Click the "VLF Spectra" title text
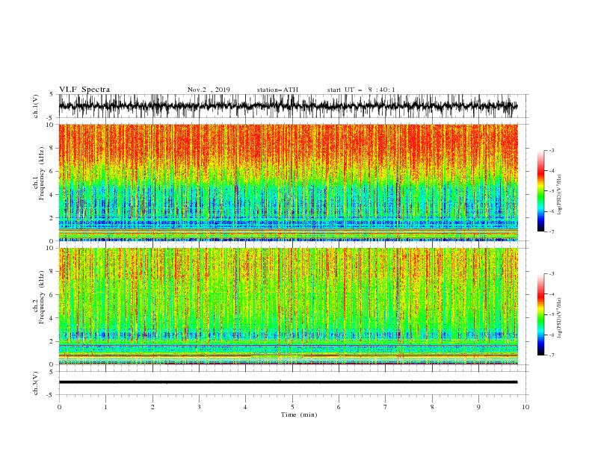The image size is (592, 457). coord(84,90)
